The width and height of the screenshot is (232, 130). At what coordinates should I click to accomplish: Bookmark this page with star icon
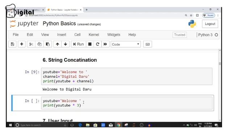(x=191, y=15)
